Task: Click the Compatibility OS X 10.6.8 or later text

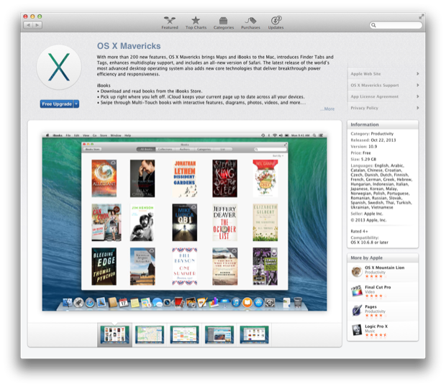Action: [x=370, y=240]
